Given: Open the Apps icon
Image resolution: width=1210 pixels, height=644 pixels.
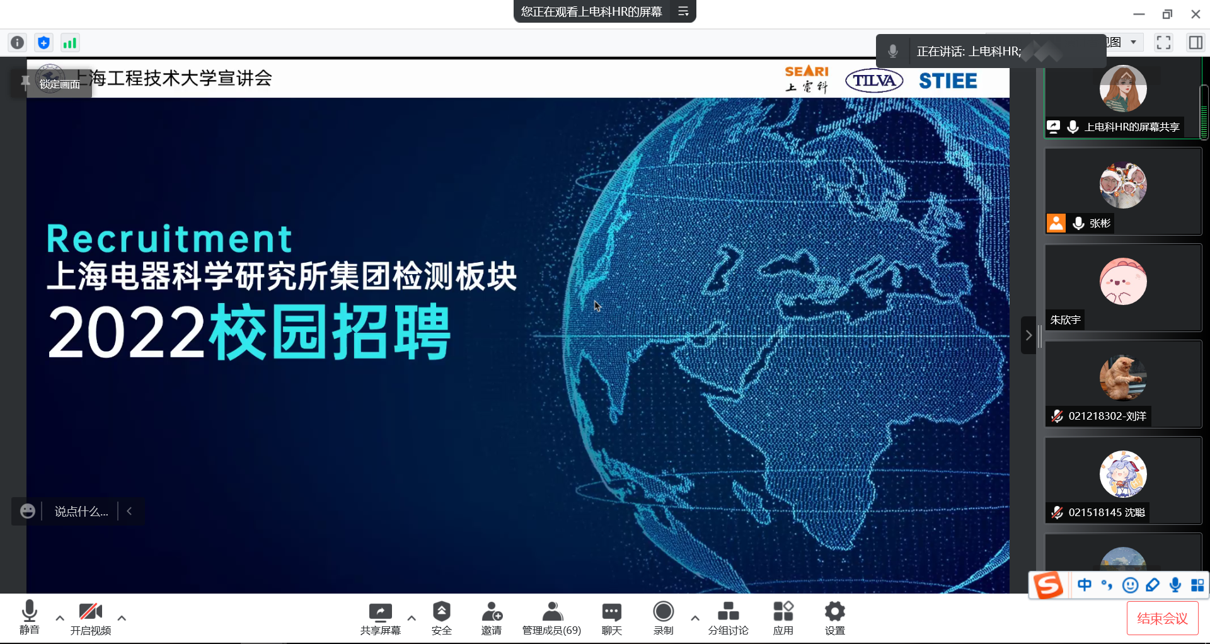Looking at the screenshot, I should (x=783, y=618).
